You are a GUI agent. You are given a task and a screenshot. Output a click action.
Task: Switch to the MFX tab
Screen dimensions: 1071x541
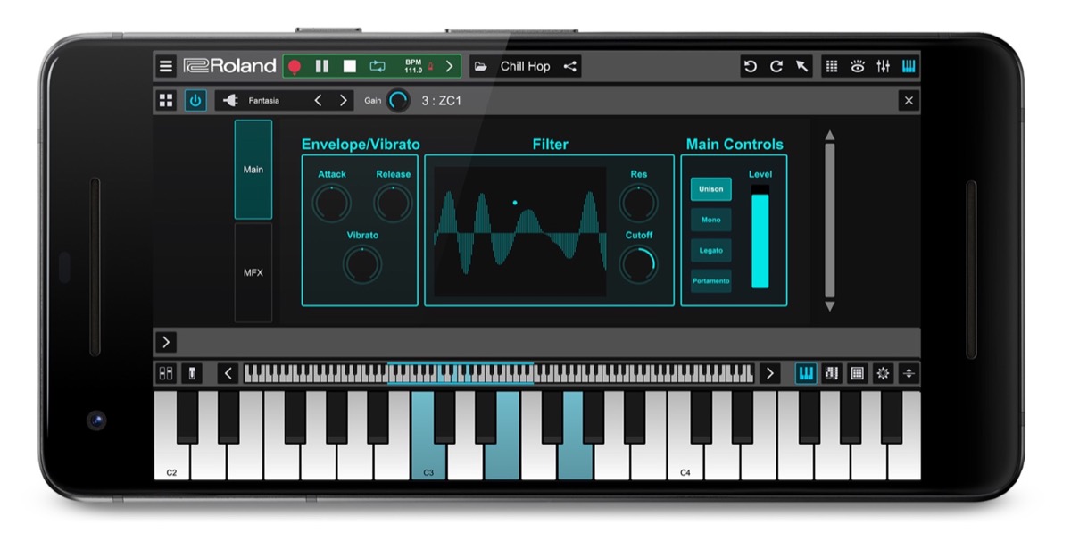tap(253, 272)
